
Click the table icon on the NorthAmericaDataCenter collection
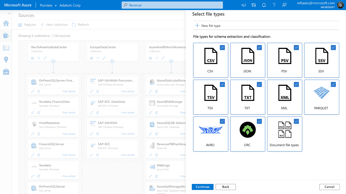coord(33,58)
